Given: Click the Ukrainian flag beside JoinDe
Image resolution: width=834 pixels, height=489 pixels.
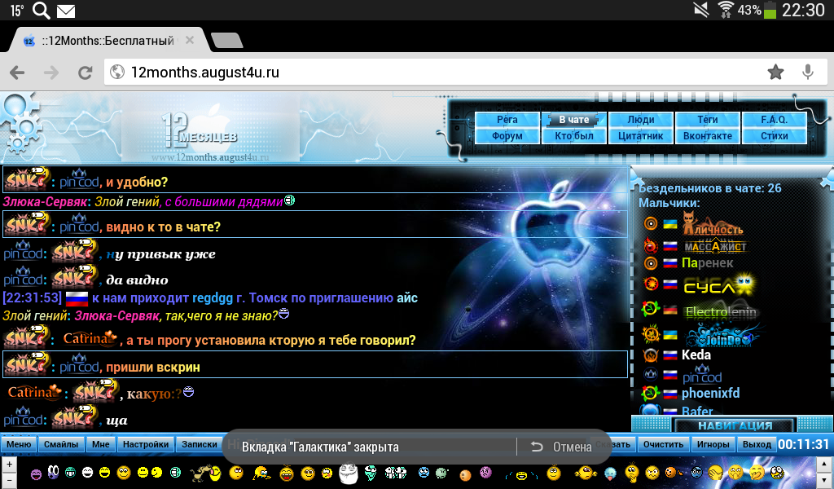Looking at the screenshot, I should click(x=670, y=336).
